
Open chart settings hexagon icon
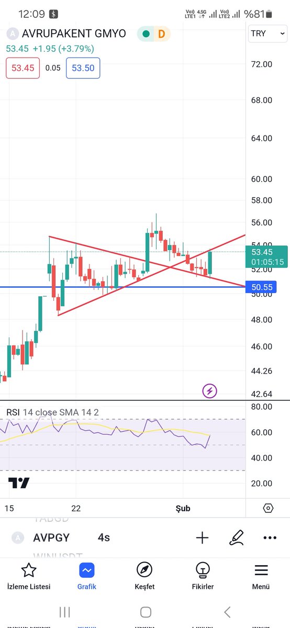pos(268,508)
